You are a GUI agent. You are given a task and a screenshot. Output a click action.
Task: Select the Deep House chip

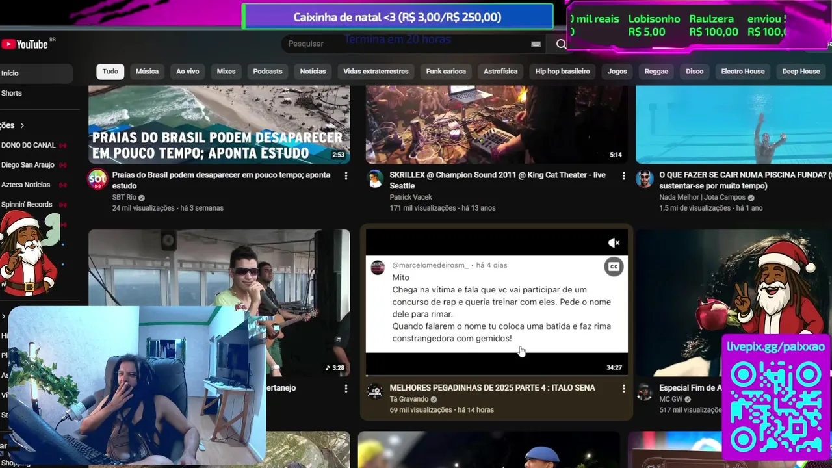(801, 71)
